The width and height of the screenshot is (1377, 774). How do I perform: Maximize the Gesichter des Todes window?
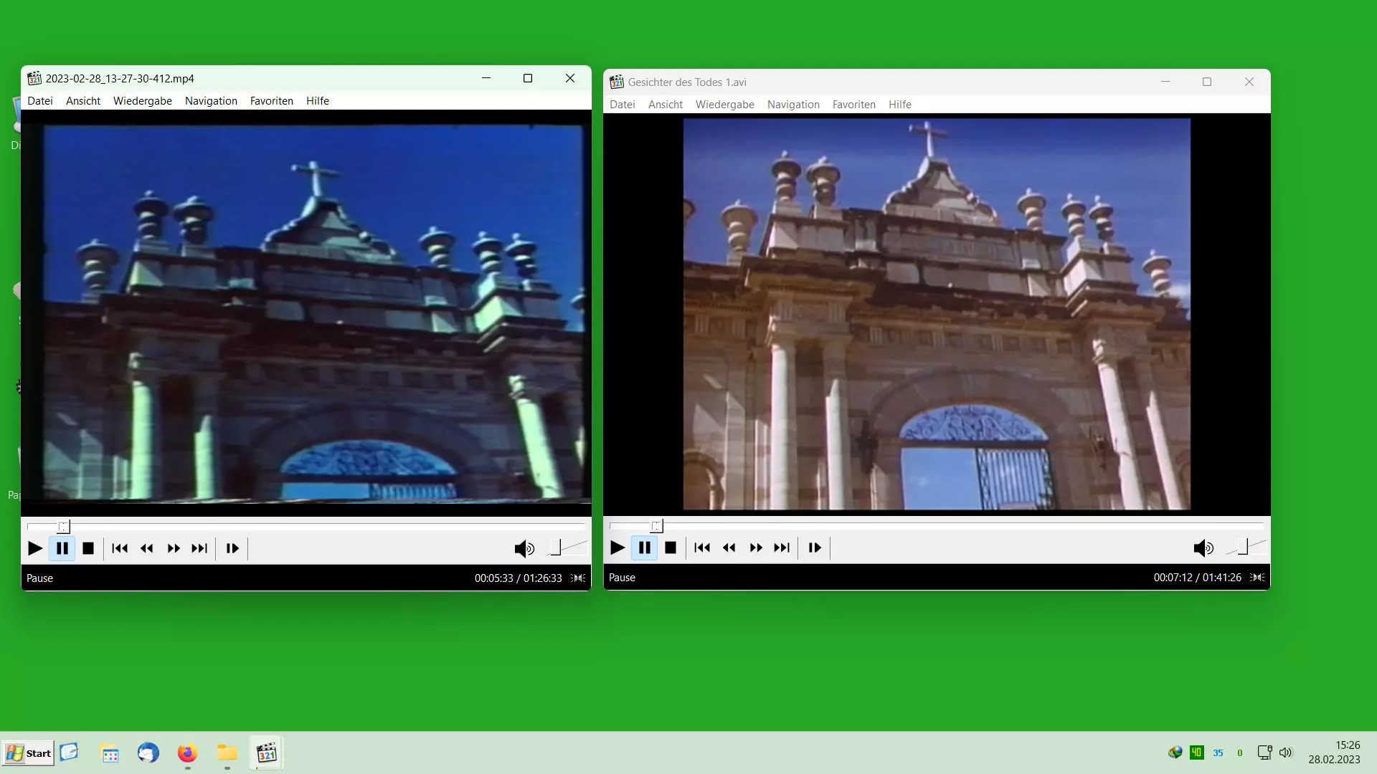(1207, 82)
